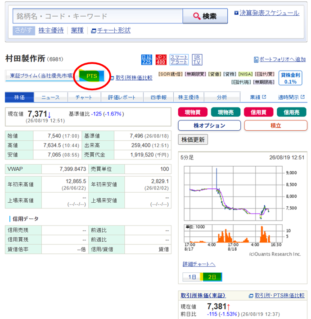311x319 pixels.
Task: Open the 業績 external link
Action: click(x=258, y=97)
